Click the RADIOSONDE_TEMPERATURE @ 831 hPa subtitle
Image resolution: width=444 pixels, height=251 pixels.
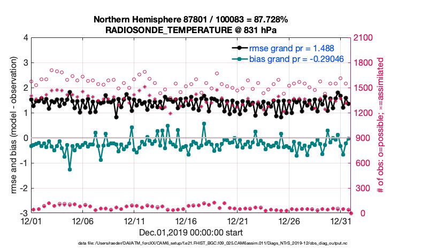point(191,30)
